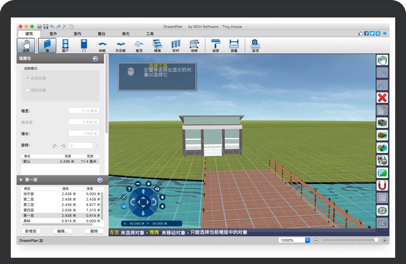The image size is (406, 264).
Task: Open the 1000% zoom dropdown
Action: pos(308,240)
